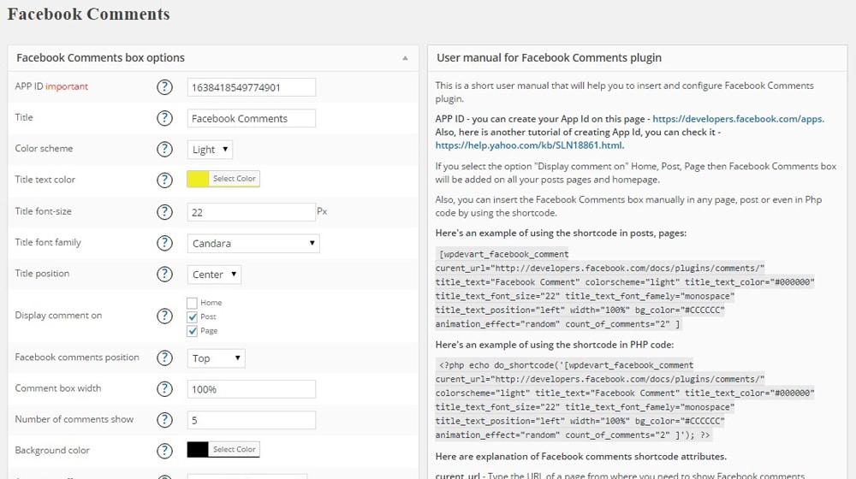Click the Comment box width field 100%

[251, 389]
